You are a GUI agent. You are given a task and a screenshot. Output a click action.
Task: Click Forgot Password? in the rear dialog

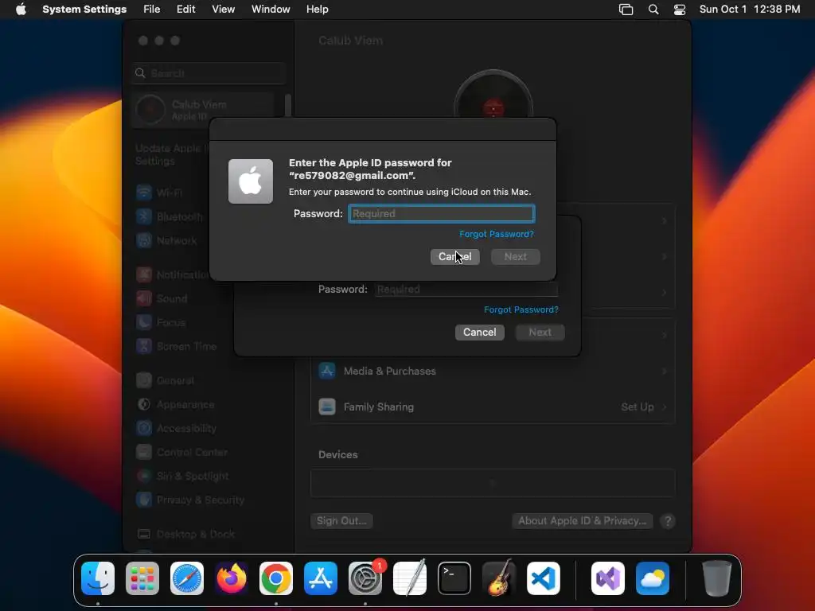pos(521,309)
